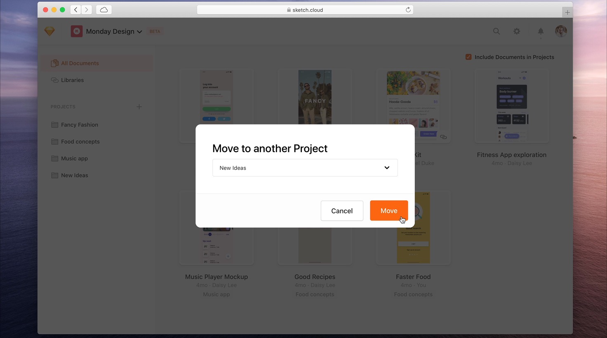Open Libraries in the sidebar
This screenshot has height=338, width=607.
(72, 80)
